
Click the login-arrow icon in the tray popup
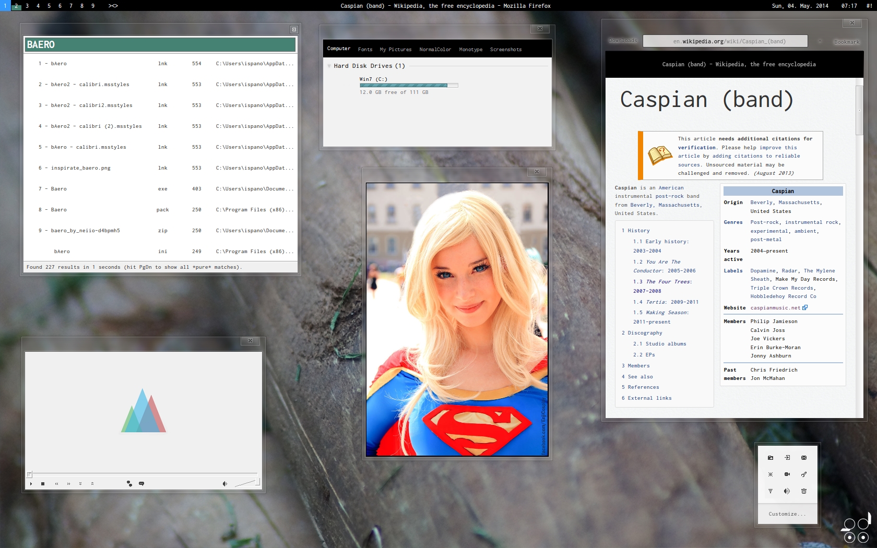click(x=787, y=458)
